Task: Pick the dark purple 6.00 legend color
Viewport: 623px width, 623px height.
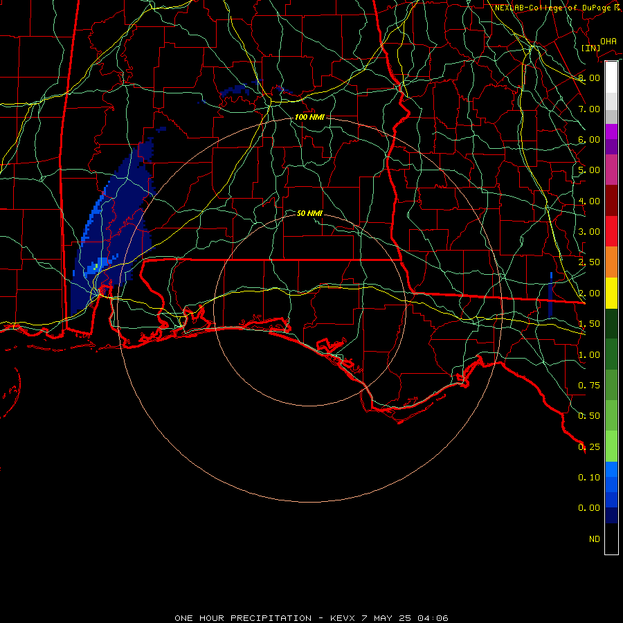Action: pos(611,147)
